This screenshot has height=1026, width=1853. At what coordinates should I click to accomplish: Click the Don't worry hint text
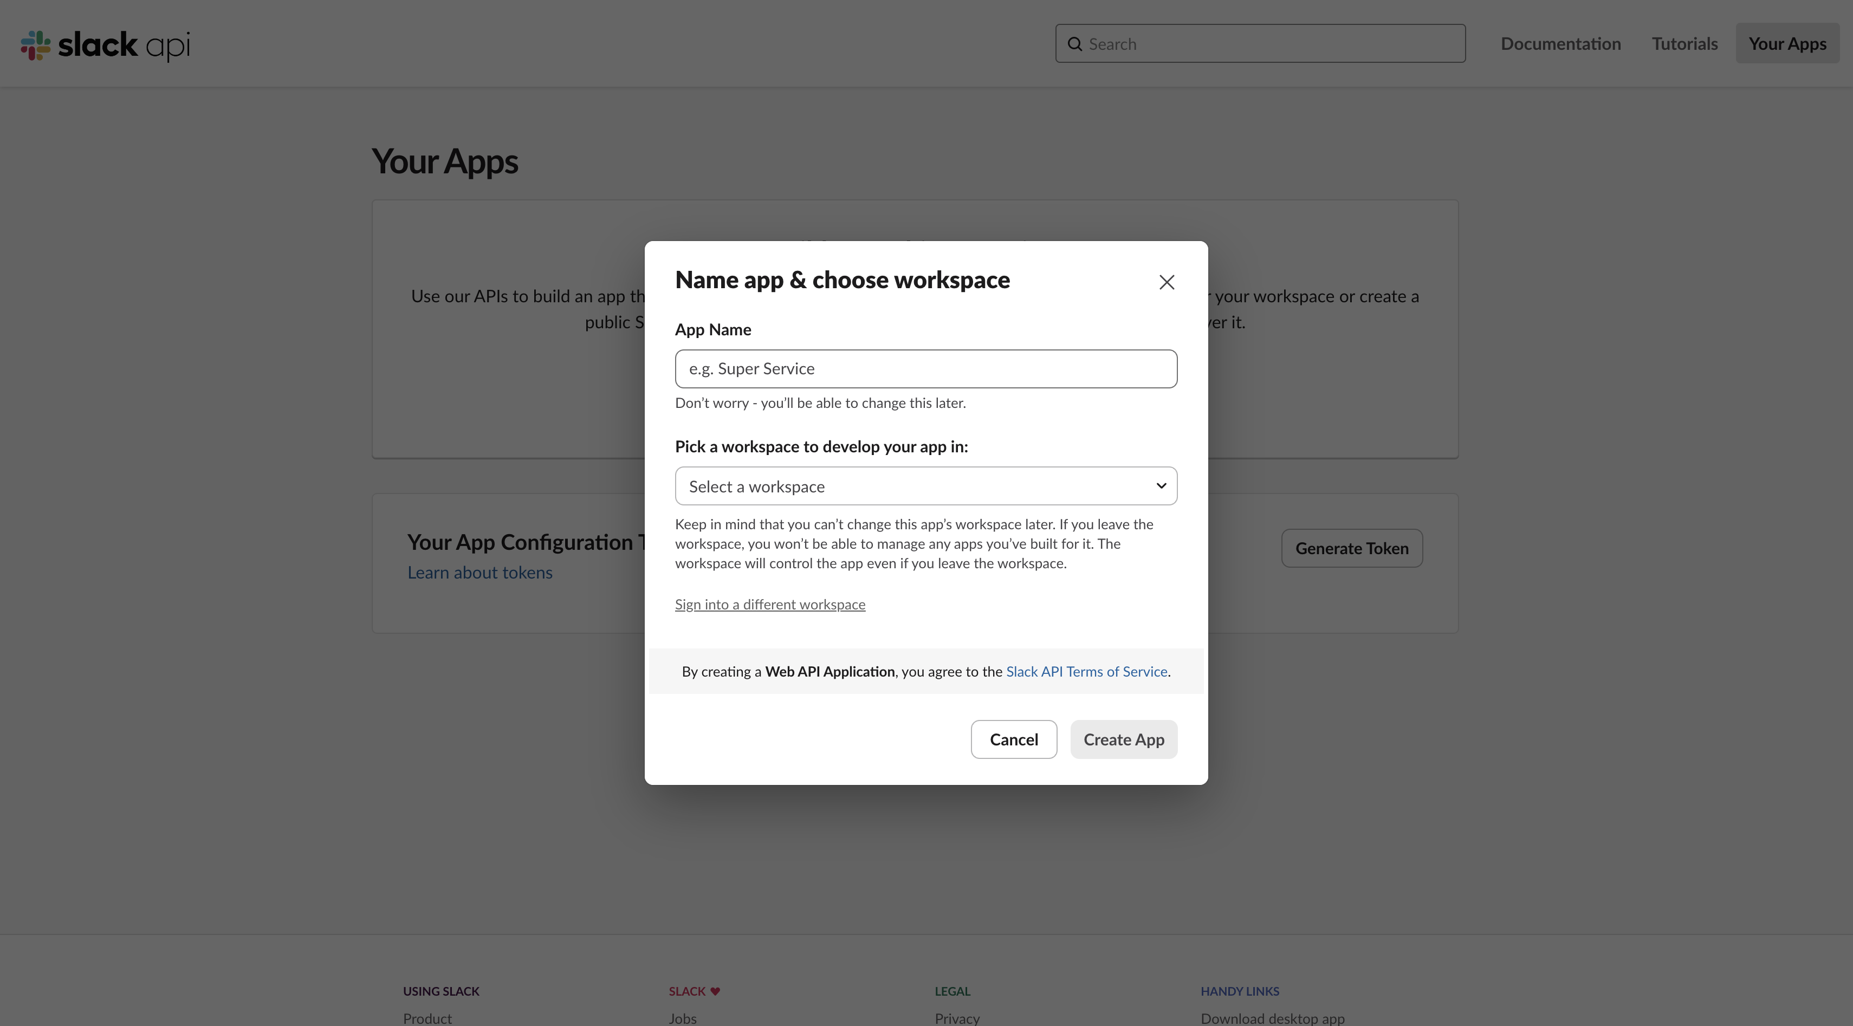[820, 404]
